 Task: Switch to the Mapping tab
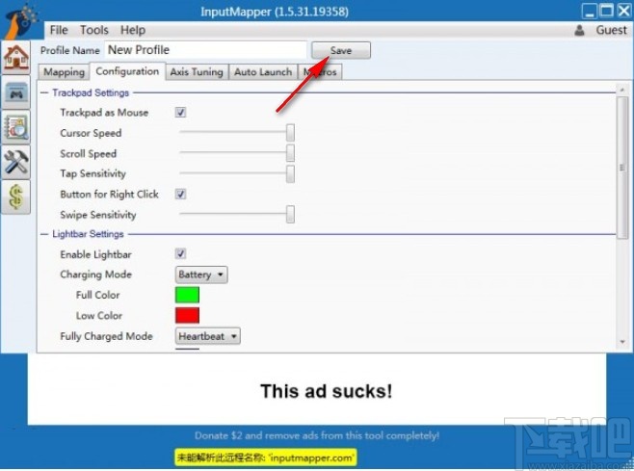tap(64, 72)
